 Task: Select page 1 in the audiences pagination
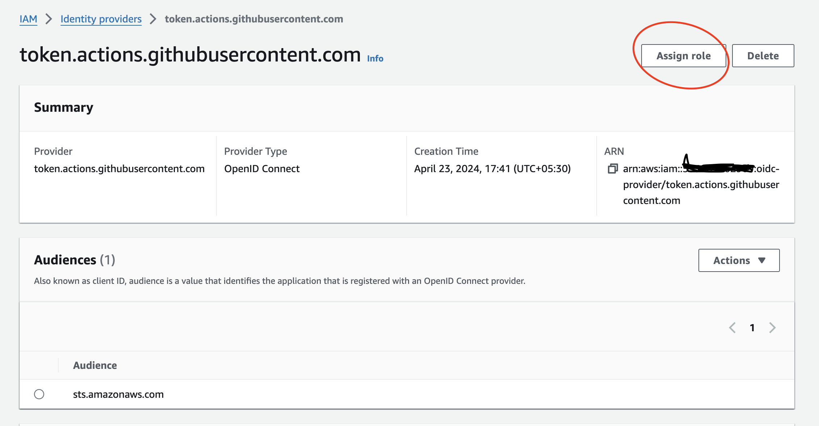coord(752,328)
